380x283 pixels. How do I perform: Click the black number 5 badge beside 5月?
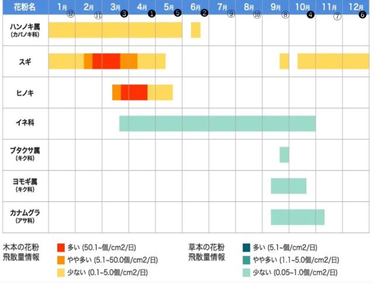point(178,13)
